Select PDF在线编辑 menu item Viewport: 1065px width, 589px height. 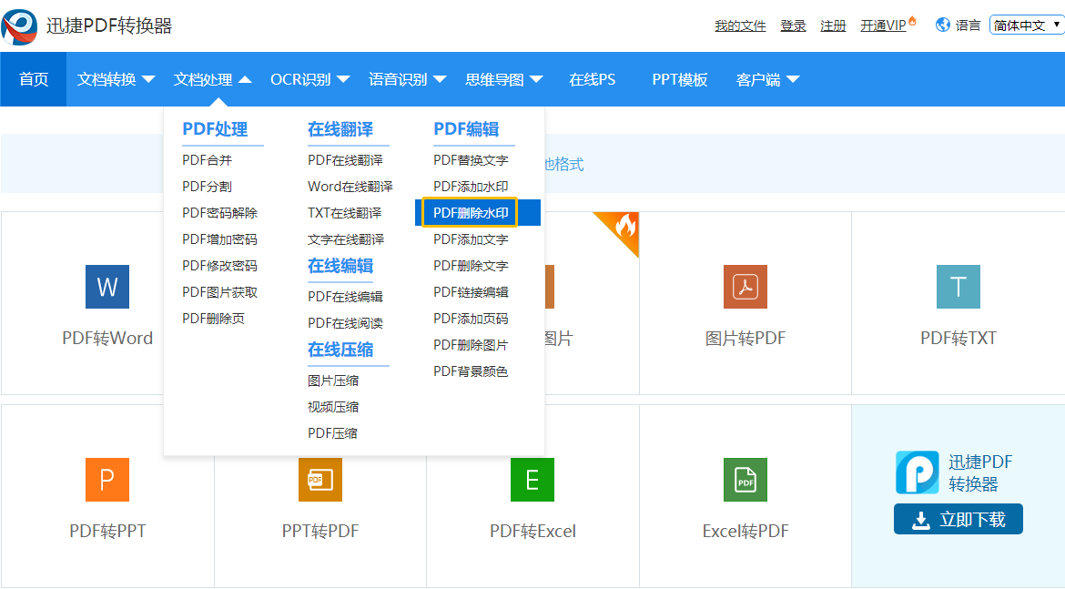[x=345, y=296]
